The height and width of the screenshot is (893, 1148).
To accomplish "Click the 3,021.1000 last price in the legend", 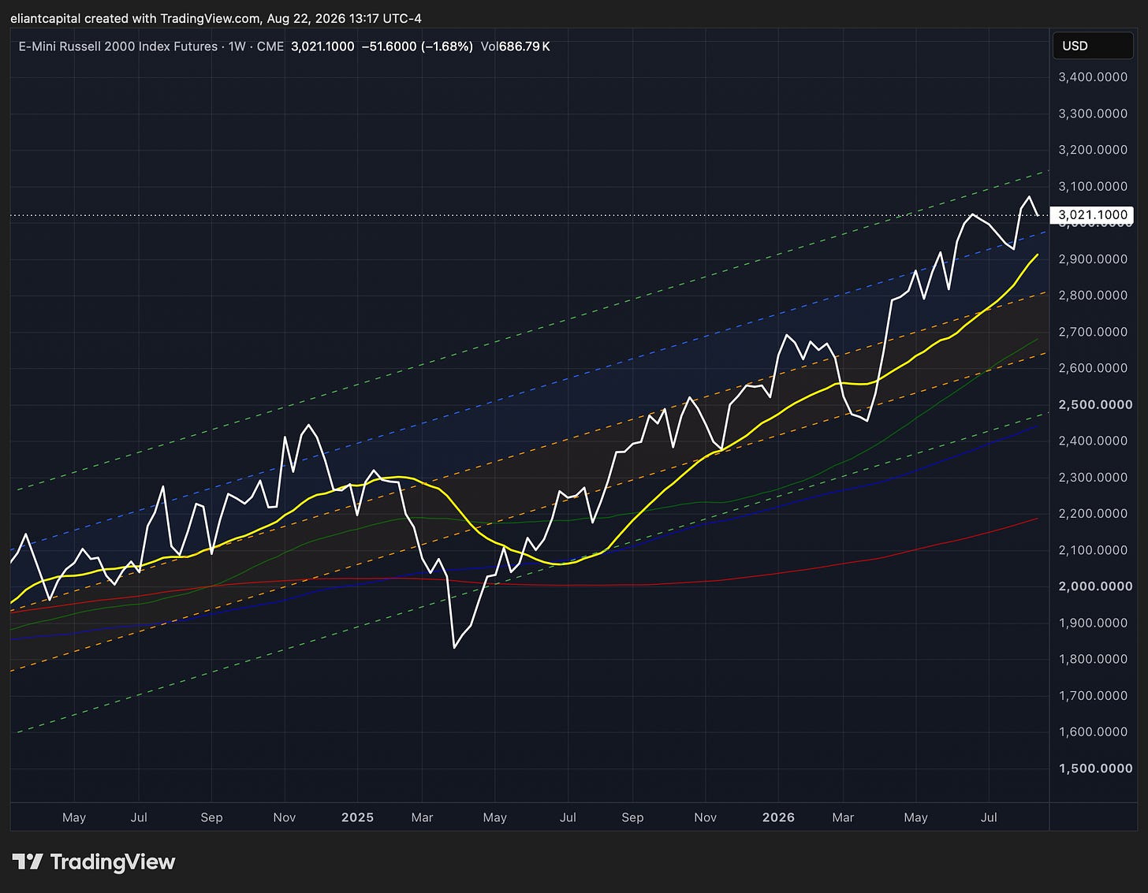I will coord(322,47).
